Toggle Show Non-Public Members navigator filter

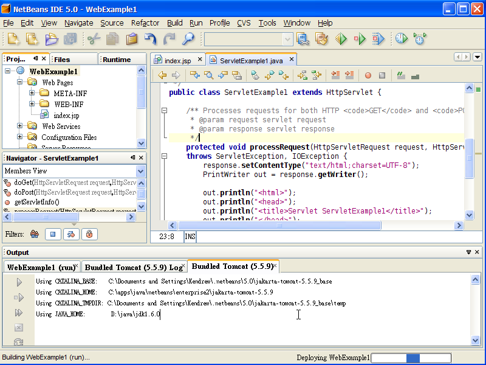(x=89, y=234)
